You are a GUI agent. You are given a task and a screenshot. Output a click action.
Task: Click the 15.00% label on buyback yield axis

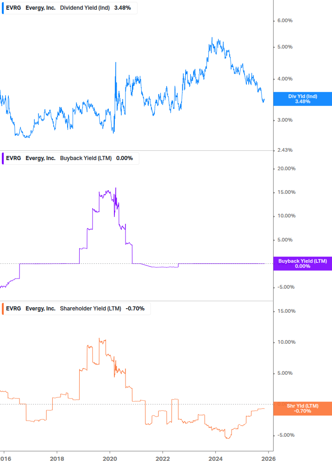[x=286, y=192]
